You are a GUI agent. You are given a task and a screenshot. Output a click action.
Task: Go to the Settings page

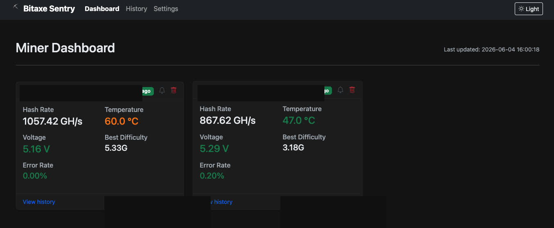(166, 9)
